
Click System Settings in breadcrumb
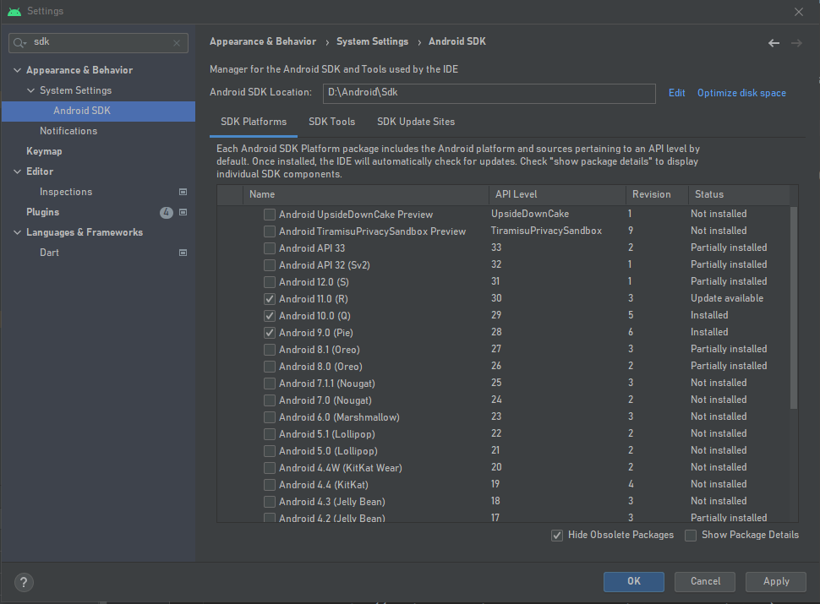[x=372, y=41]
